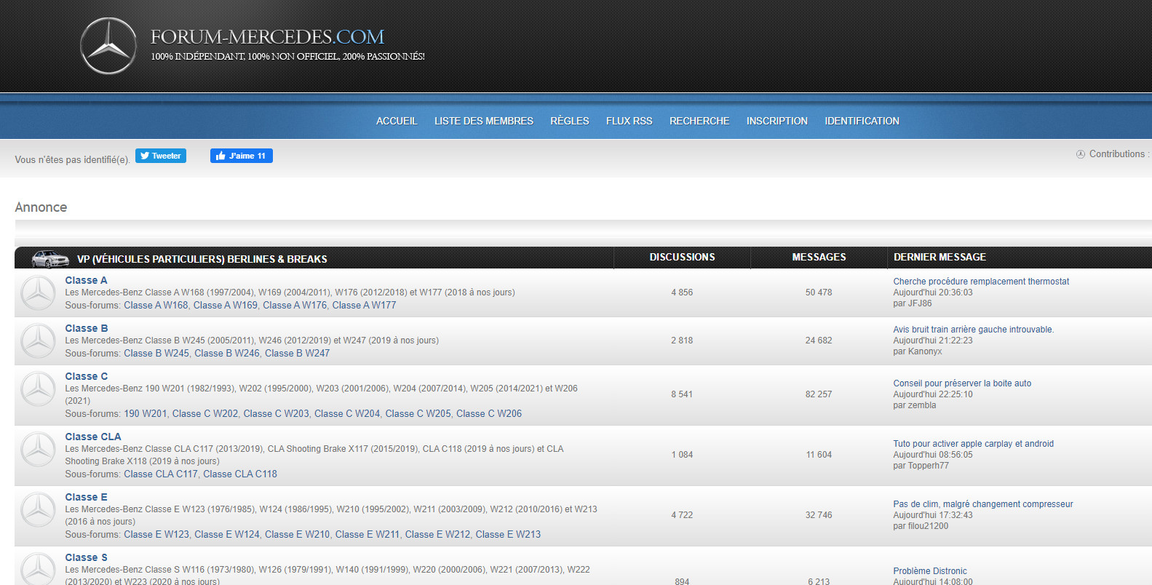Open the ACCUEIL menu item
Viewport: 1152px width, 585px height.
397,121
